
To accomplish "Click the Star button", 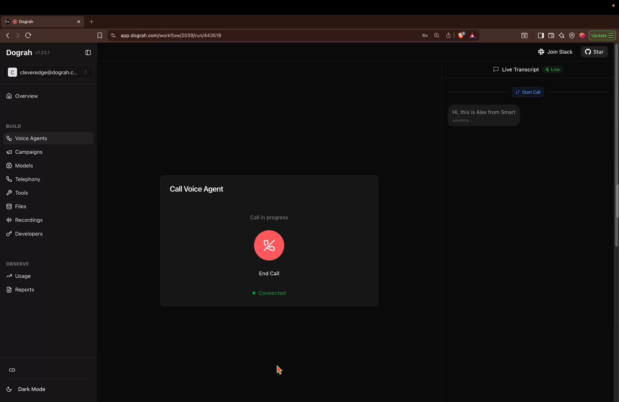I will [594, 52].
